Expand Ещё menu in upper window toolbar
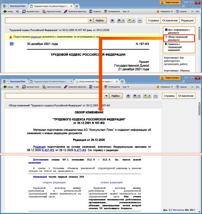The image size is (202, 214). tap(126, 11)
